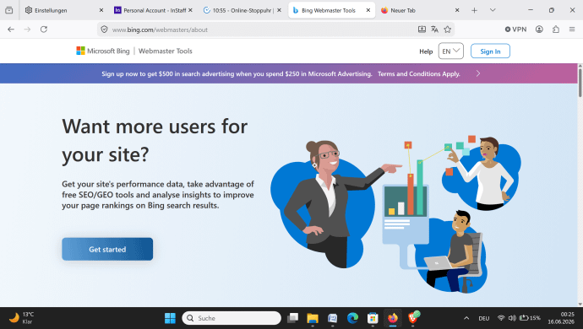Restore down the browser window

point(552,10)
